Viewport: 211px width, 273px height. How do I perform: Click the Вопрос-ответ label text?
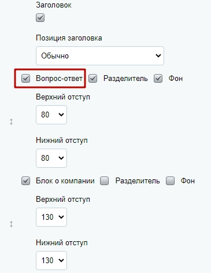pyautogui.click(x=59, y=79)
